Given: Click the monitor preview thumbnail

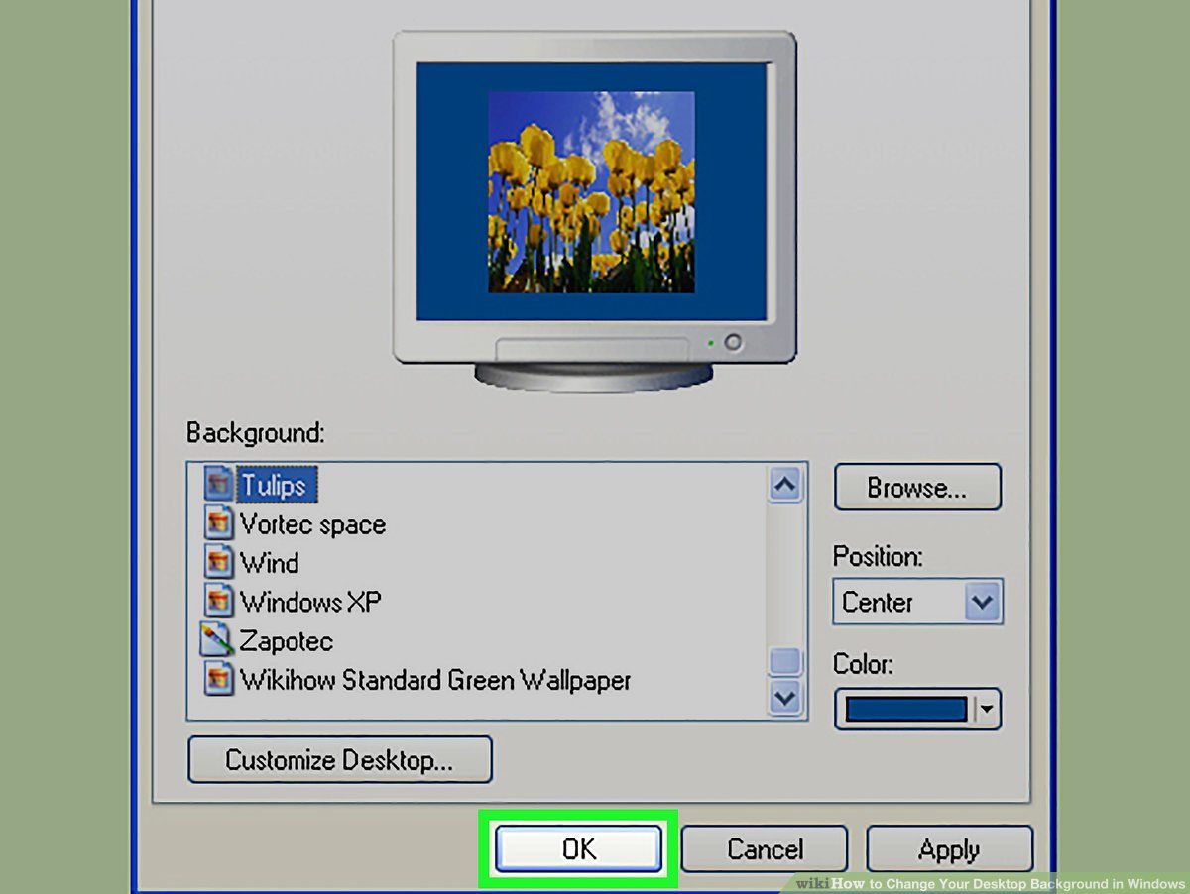Looking at the screenshot, I should [x=592, y=194].
